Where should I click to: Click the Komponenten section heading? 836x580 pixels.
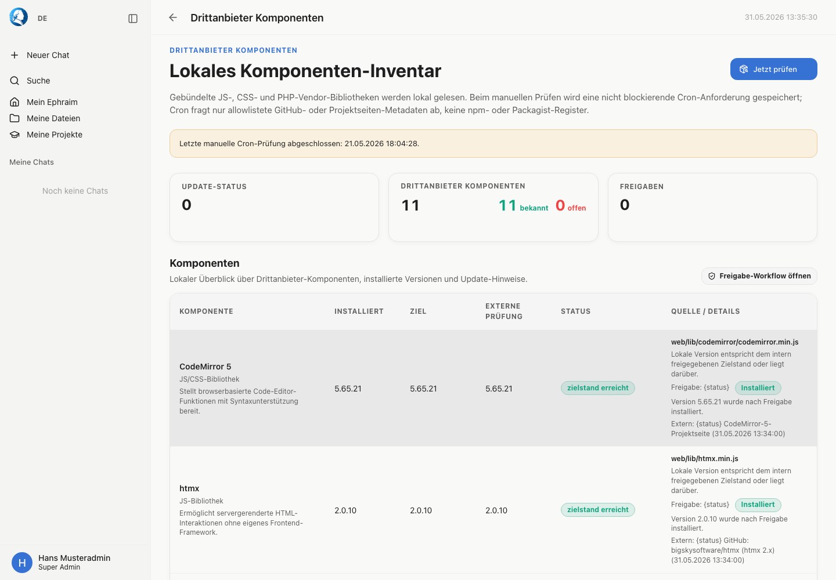(x=204, y=263)
